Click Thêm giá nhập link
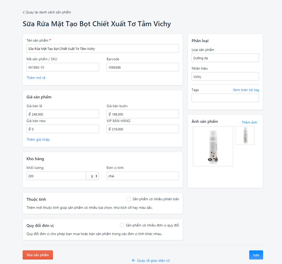The height and width of the screenshot is (264, 282). (38, 139)
